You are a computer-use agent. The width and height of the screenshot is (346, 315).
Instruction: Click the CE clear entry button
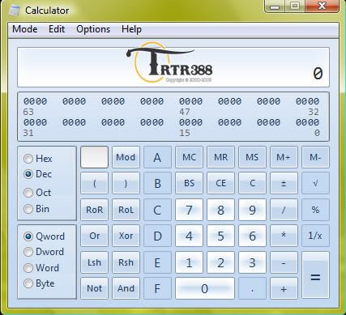220,183
